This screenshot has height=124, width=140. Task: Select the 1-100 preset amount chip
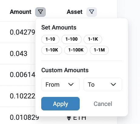(72, 39)
